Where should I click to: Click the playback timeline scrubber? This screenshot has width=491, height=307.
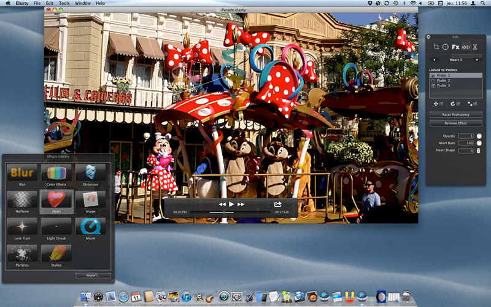point(224,212)
